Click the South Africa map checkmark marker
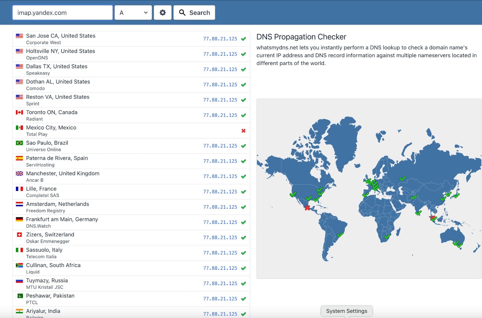 (x=387, y=236)
